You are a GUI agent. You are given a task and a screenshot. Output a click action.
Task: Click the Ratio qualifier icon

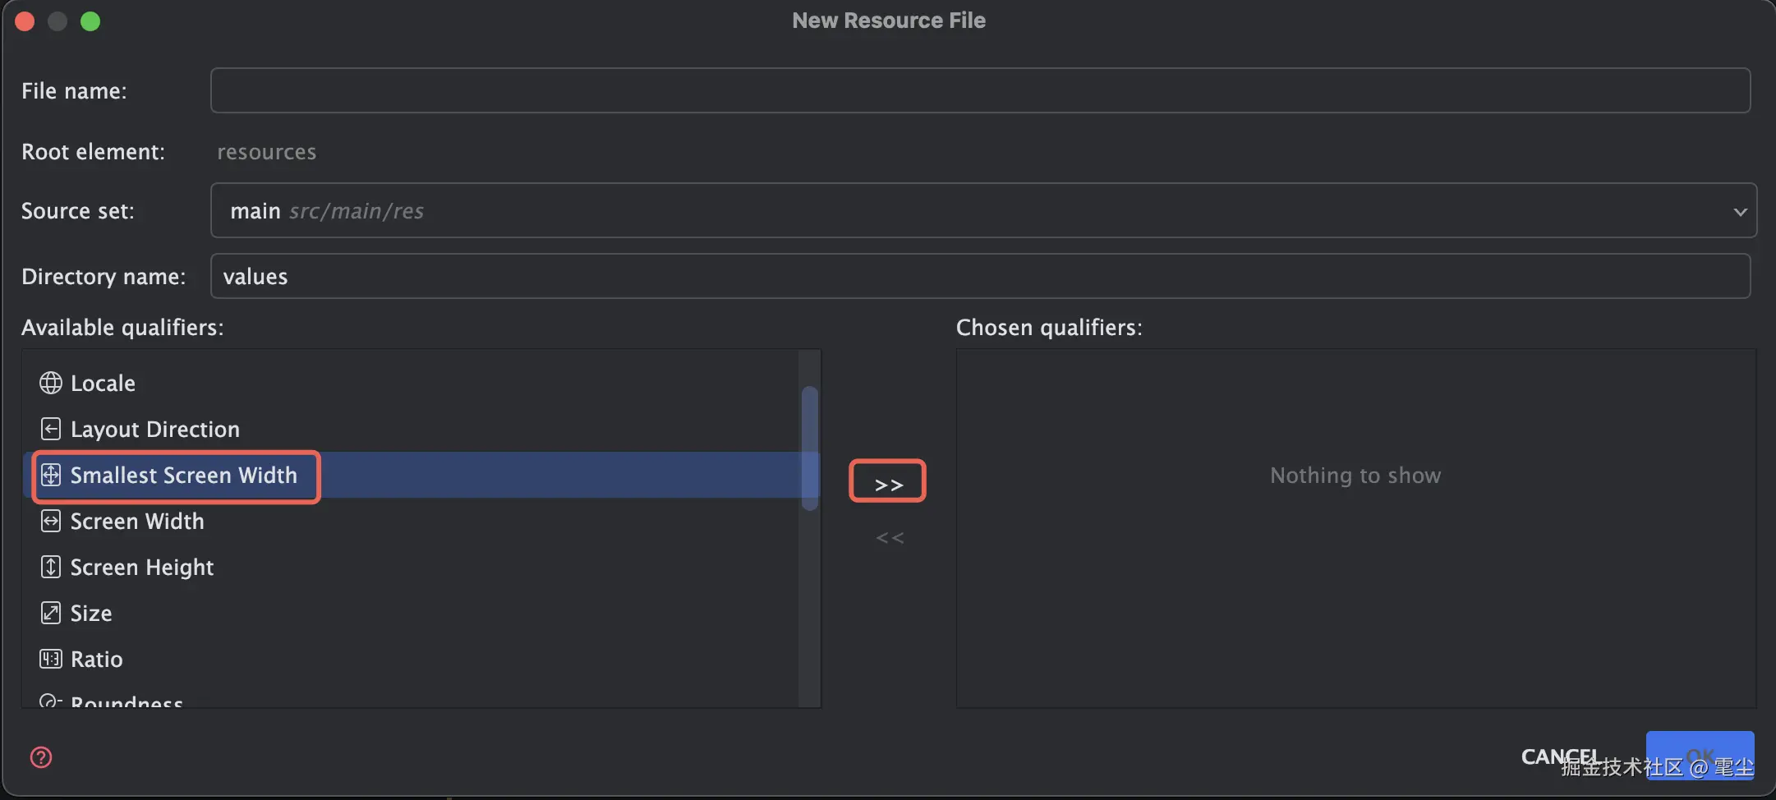[x=51, y=659]
